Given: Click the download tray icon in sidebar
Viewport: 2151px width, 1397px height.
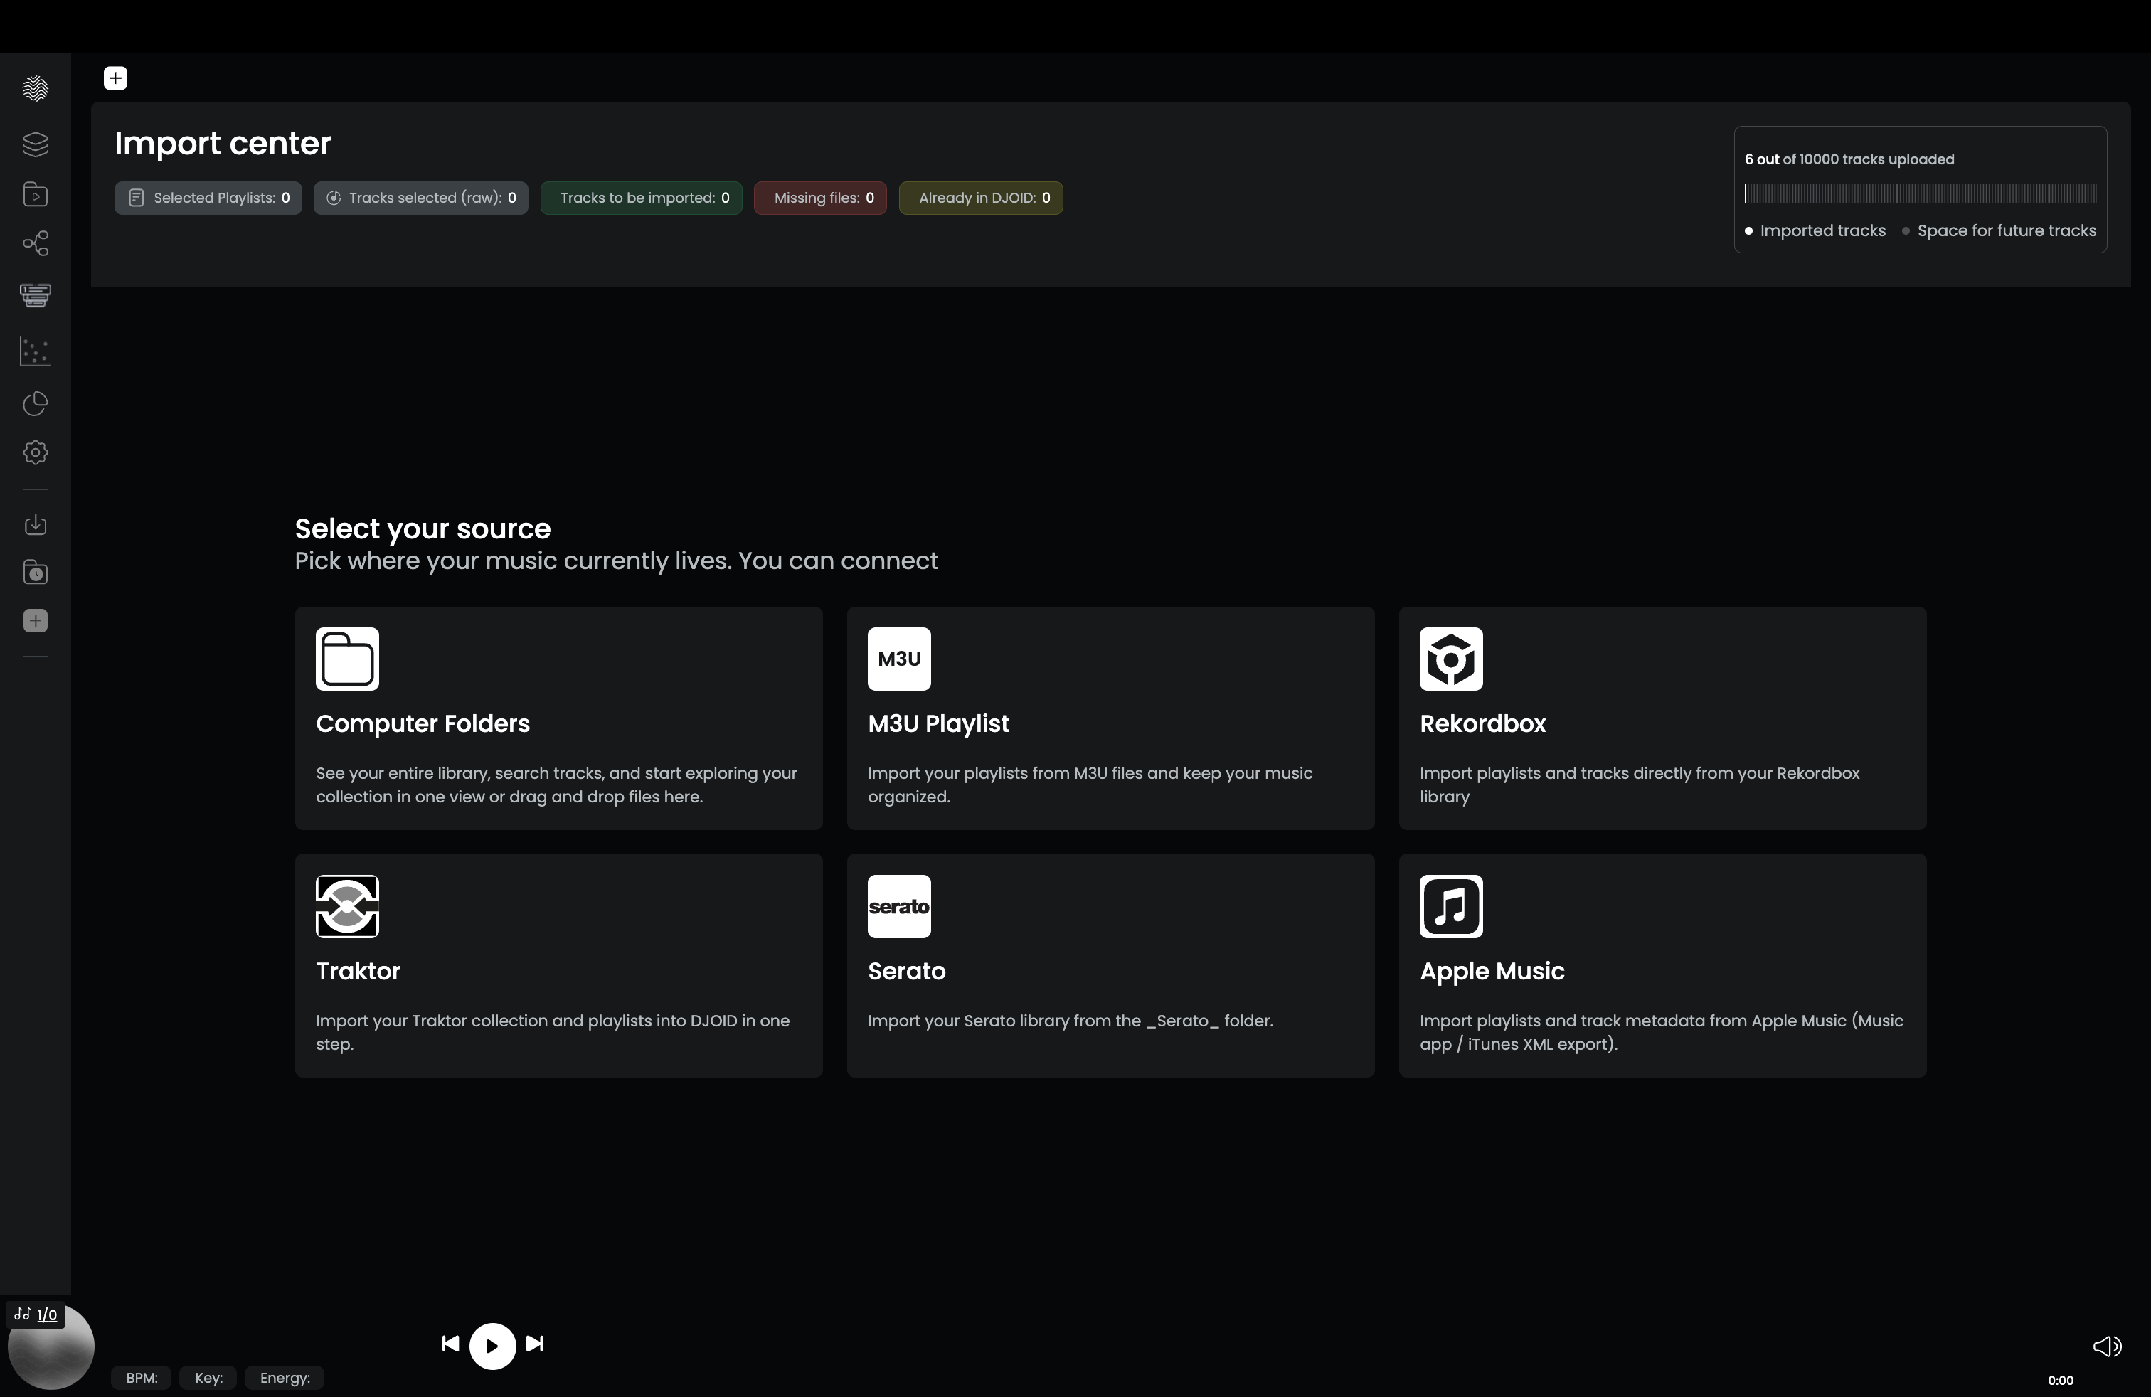Looking at the screenshot, I should point(36,524).
